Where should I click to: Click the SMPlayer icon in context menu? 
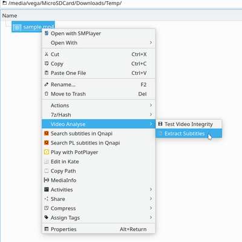pos(47,33)
